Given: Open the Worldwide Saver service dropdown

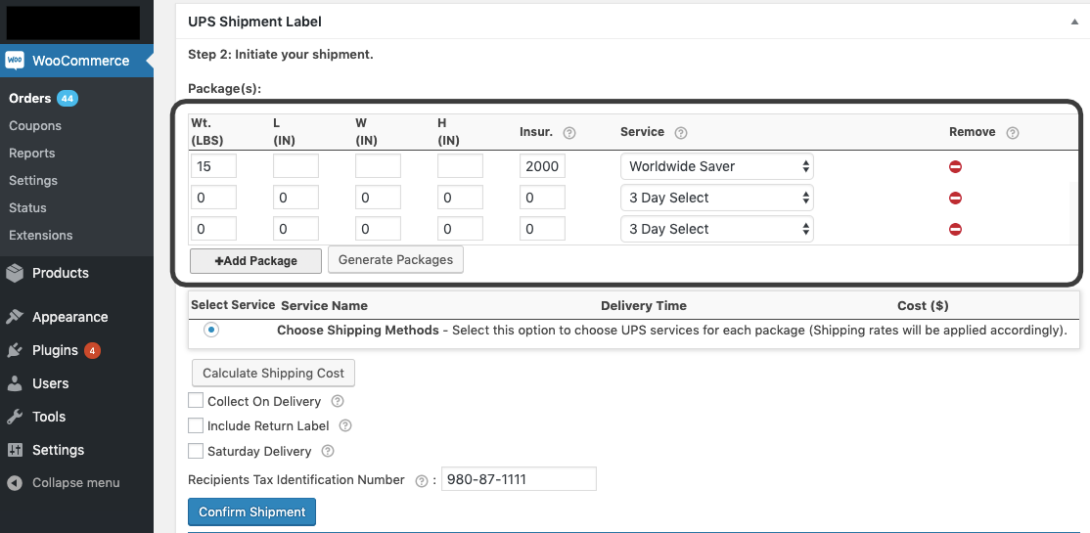Looking at the screenshot, I should 716,167.
